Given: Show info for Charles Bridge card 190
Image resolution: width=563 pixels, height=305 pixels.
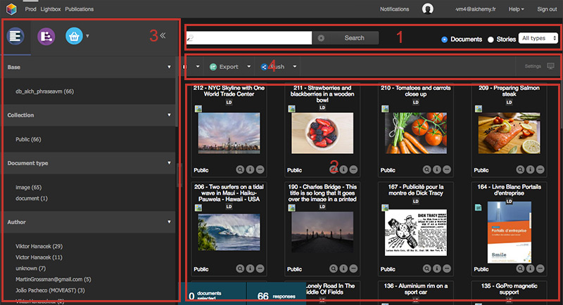Looking at the screenshot, I should pyautogui.click(x=343, y=268).
